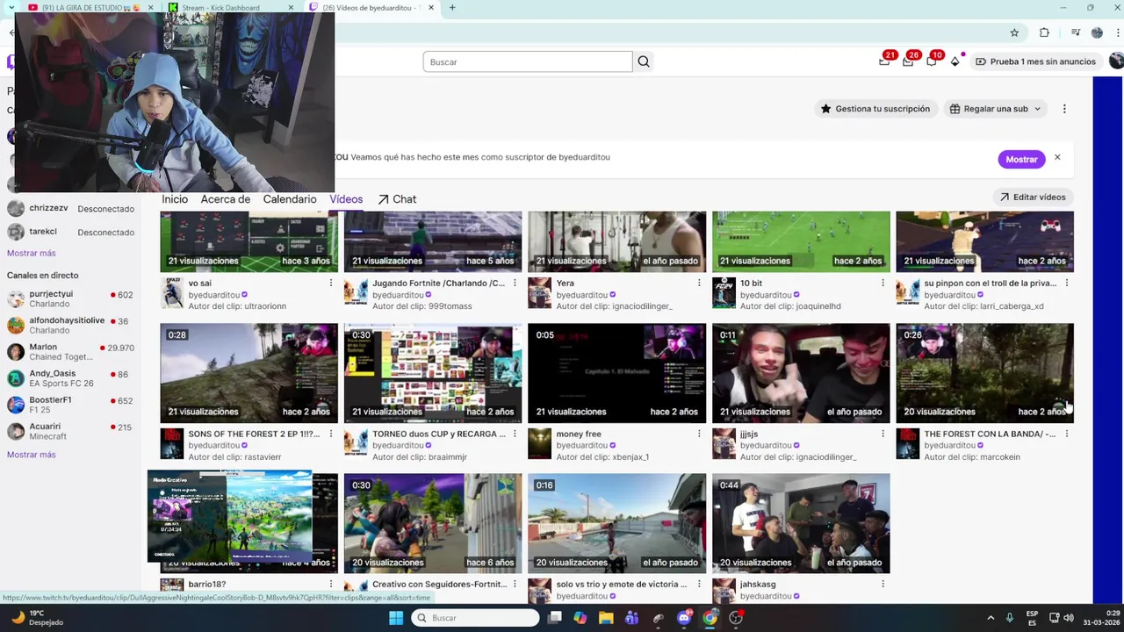Screen dimensions: 1124x632
Task: Open options menu for clip 'Yera'
Action: point(699,284)
